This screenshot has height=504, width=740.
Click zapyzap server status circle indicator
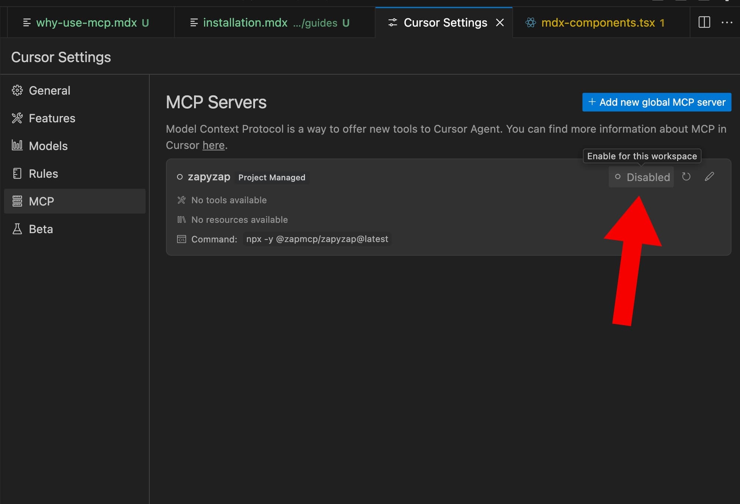[180, 177]
